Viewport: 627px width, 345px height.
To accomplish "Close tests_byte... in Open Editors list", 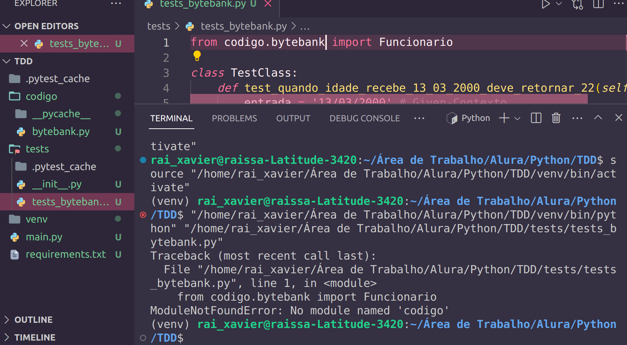I will 24,44.
